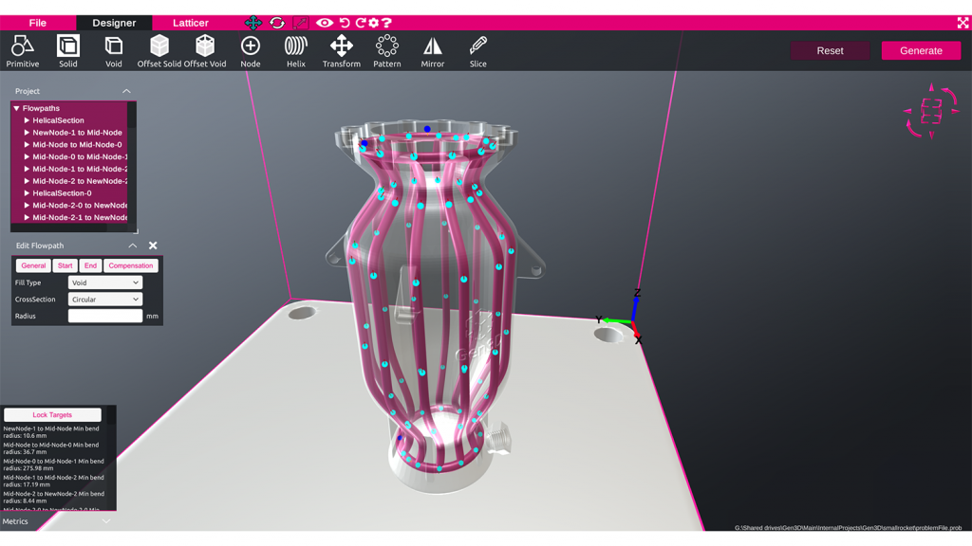972x546 pixels.
Task: Open the Fill Type dropdown
Action: pos(105,282)
